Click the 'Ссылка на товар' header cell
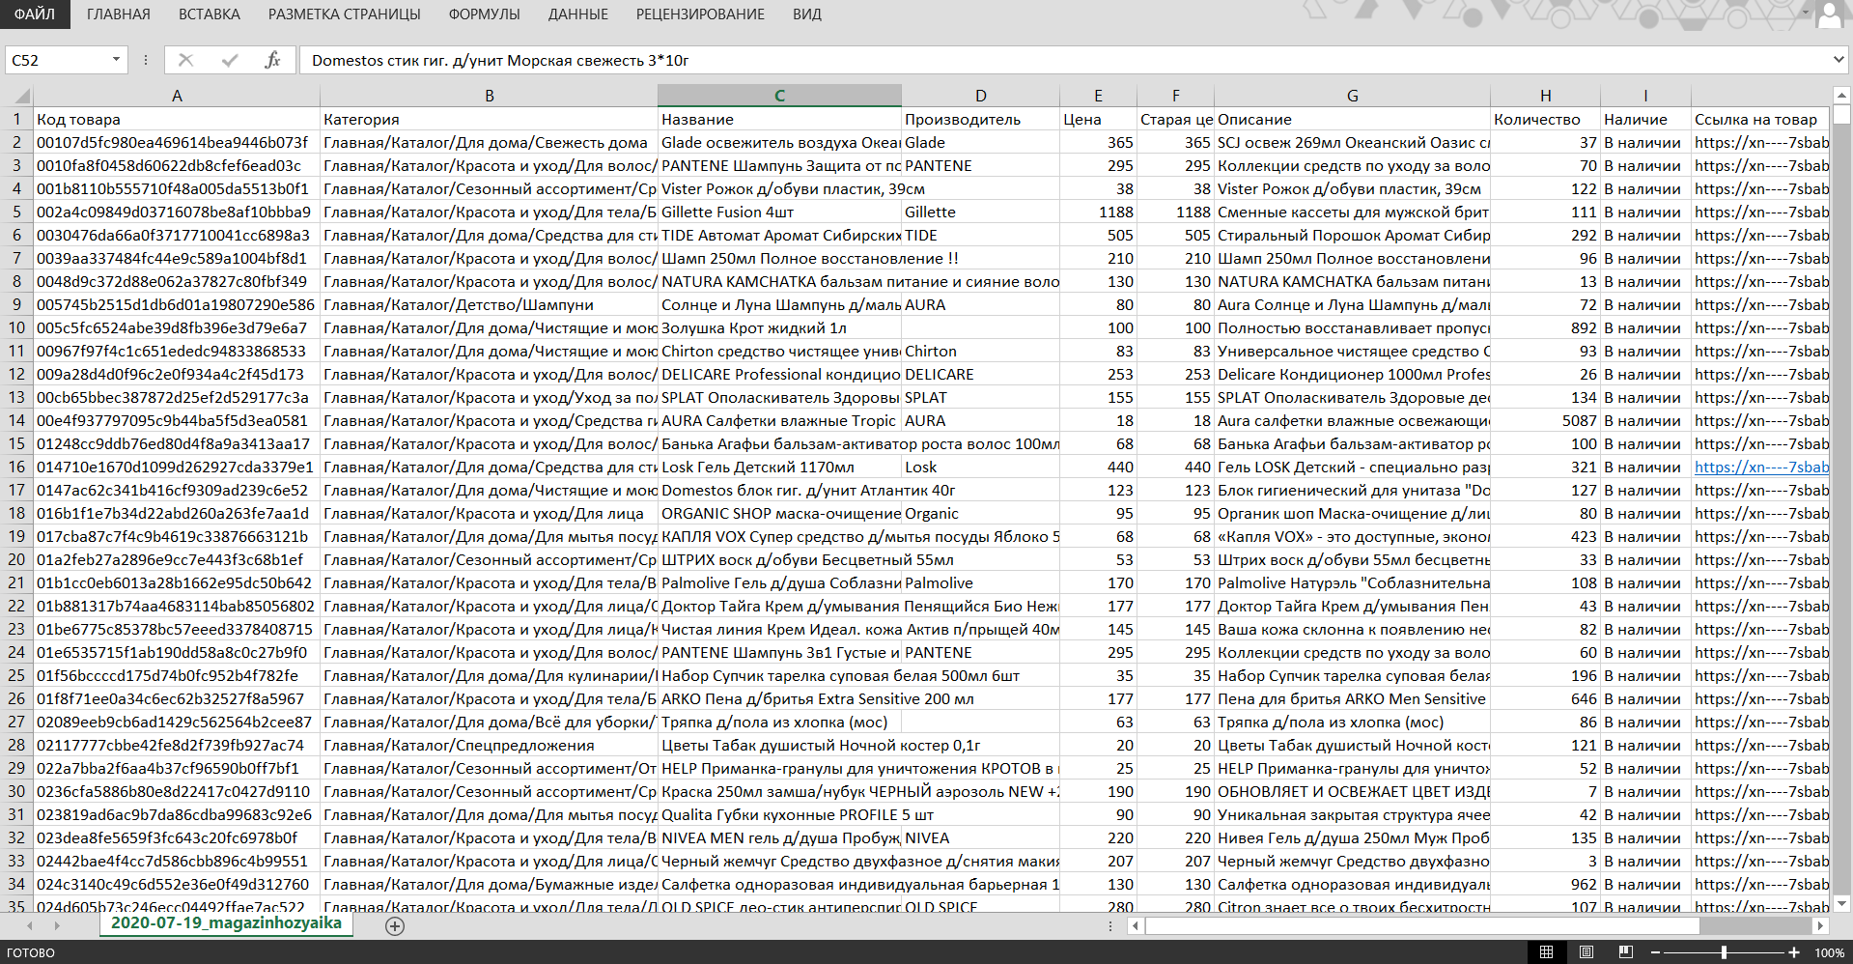Screen dimensions: 1853x964 [1760, 120]
